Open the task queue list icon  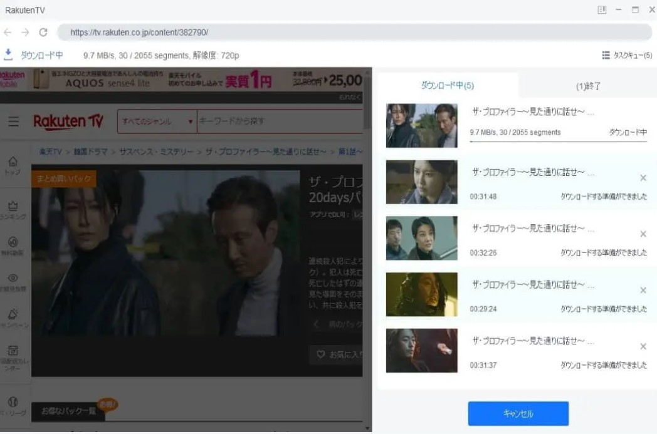click(606, 55)
